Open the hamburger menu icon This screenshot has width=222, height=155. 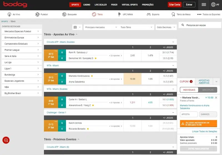(x=204, y=5)
